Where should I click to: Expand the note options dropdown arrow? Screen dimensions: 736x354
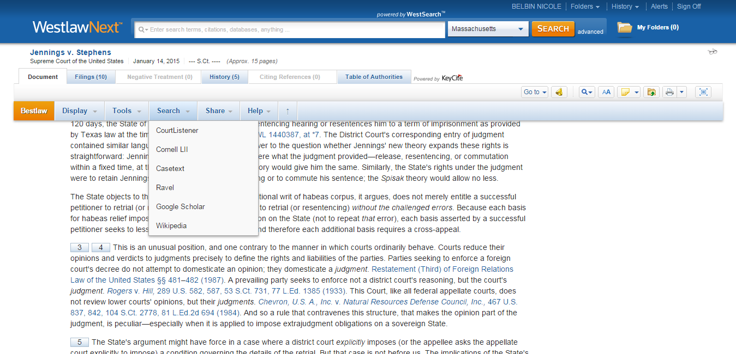click(x=636, y=92)
